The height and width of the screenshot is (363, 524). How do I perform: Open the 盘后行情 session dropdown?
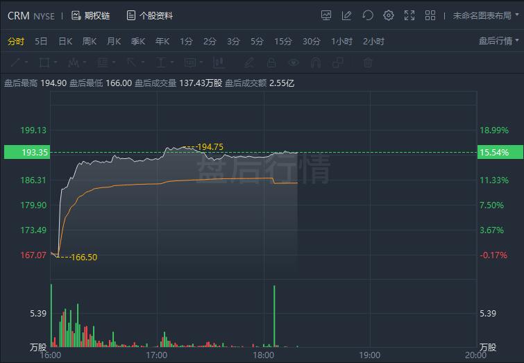(x=498, y=41)
